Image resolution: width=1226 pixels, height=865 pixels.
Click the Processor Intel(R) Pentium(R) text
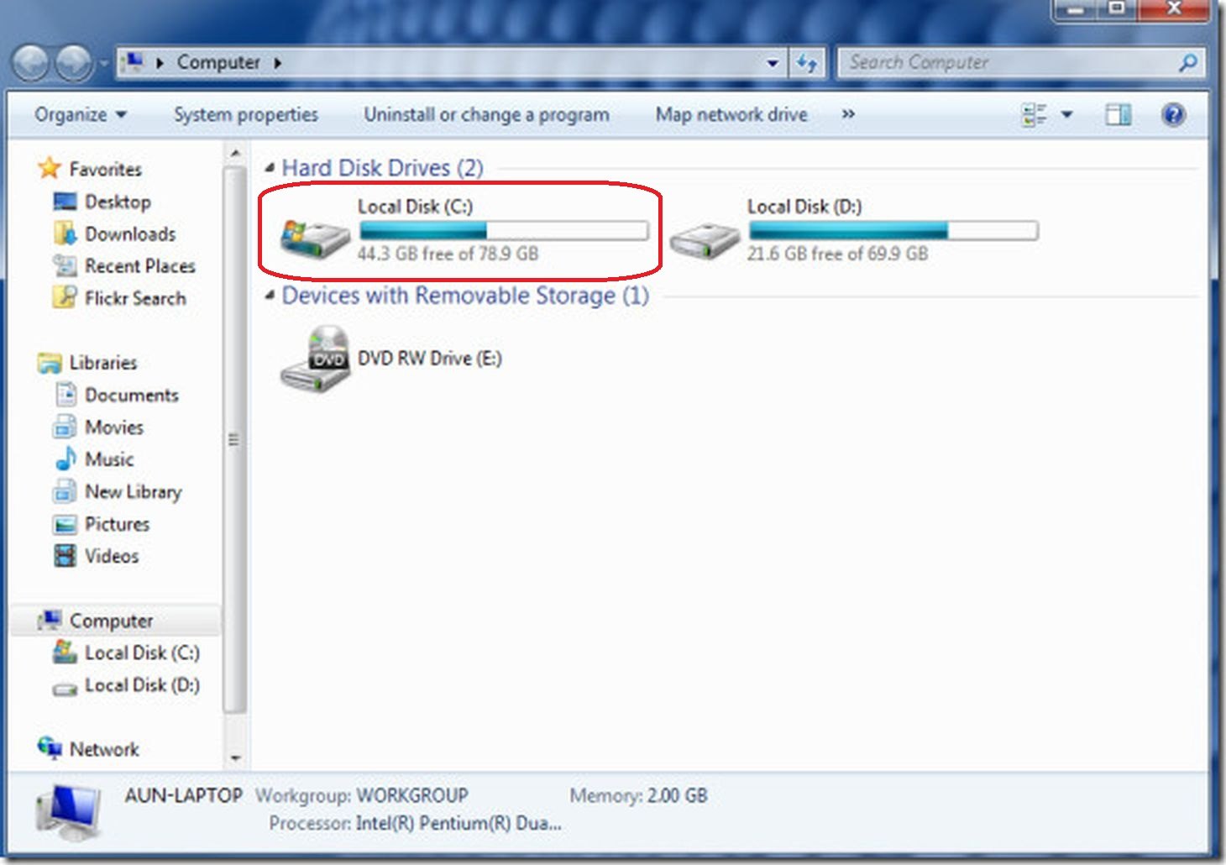tap(415, 823)
